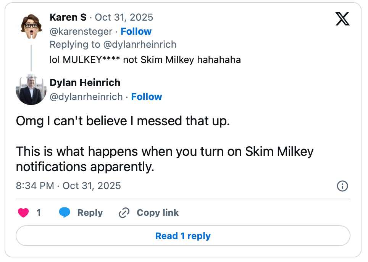Click the Dylan Heinrich display name
The height and width of the screenshot is (262, 368).
(85, 82)
